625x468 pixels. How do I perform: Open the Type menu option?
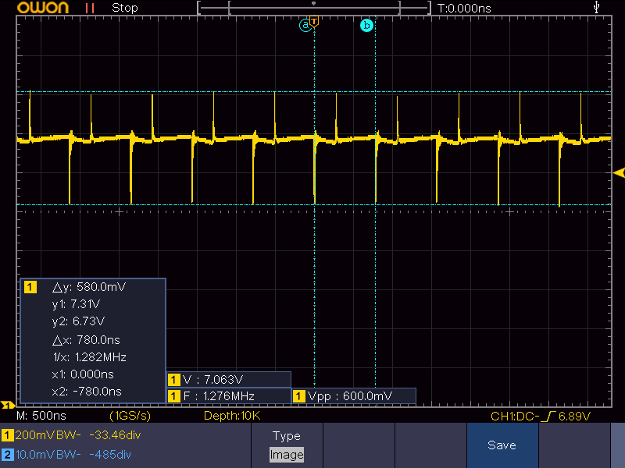286,436
